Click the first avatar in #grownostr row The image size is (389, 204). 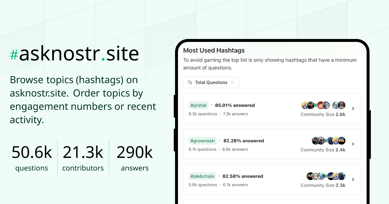(315, 141)
